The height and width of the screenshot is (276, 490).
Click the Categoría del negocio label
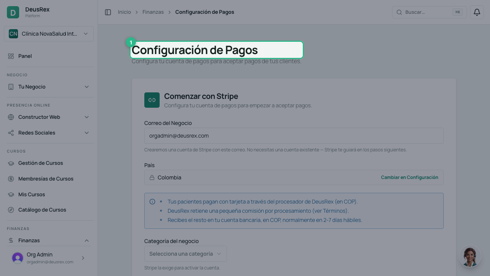point(171,241)
